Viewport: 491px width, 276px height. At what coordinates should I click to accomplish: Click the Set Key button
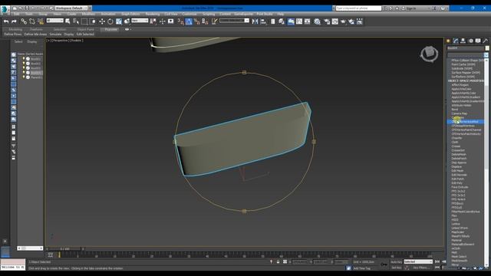pyautogui.click(x=396, y=268)
